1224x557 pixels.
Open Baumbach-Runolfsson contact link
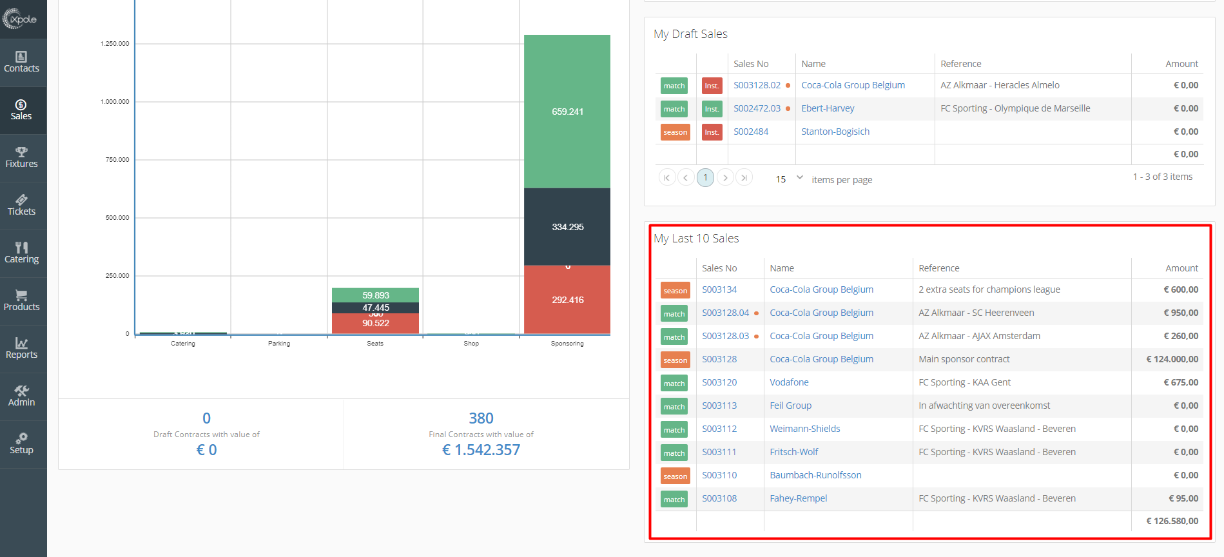pyautogui.click(x=815, y=475)
